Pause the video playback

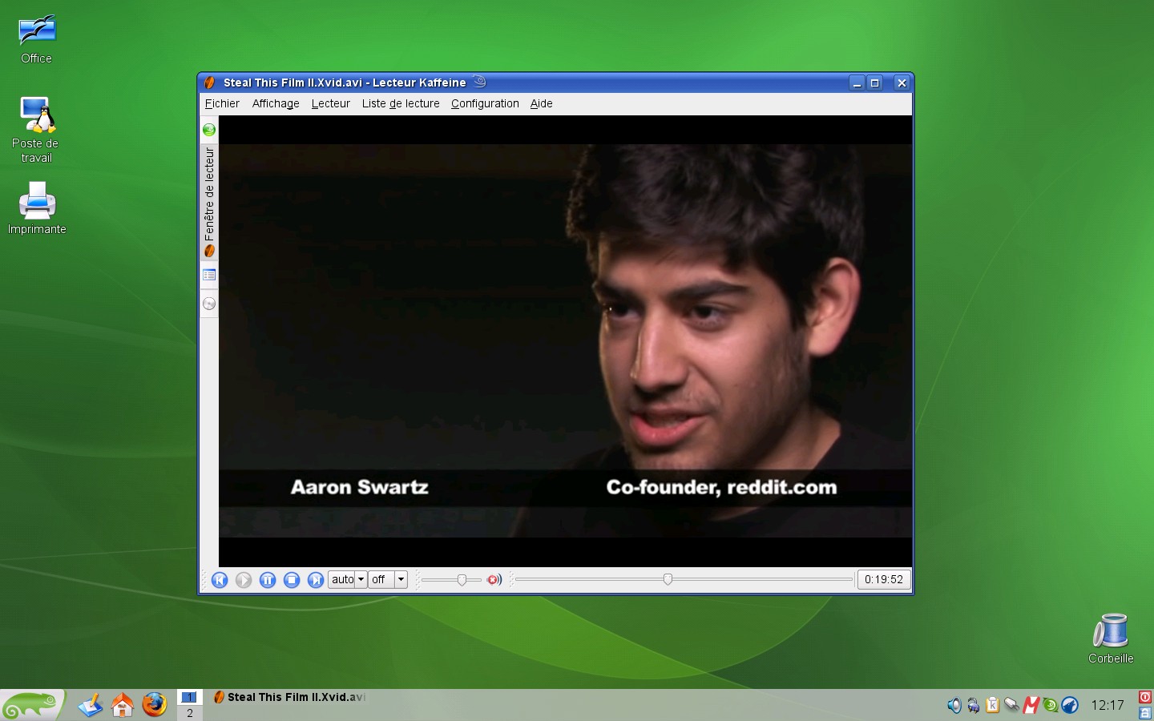click(x=268, y=579)
